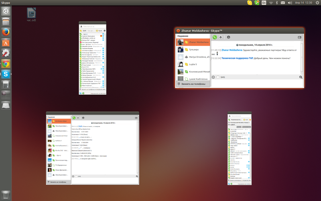
Task: Click the Skype launcher icon
Action: [x=6, y=74]
